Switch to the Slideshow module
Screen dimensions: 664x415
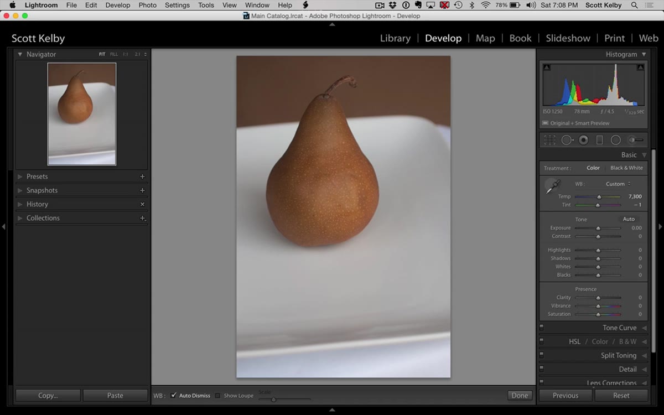coord(568,38)
